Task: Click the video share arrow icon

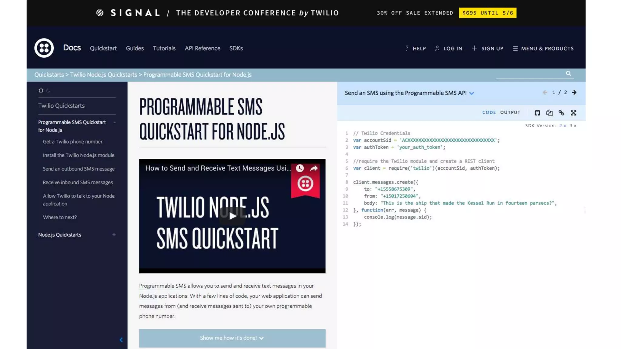Action: 314,168
